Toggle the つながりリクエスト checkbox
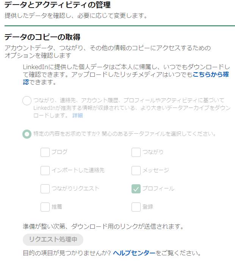This screenshot has height=261, width=235. (x=45, y=188)
